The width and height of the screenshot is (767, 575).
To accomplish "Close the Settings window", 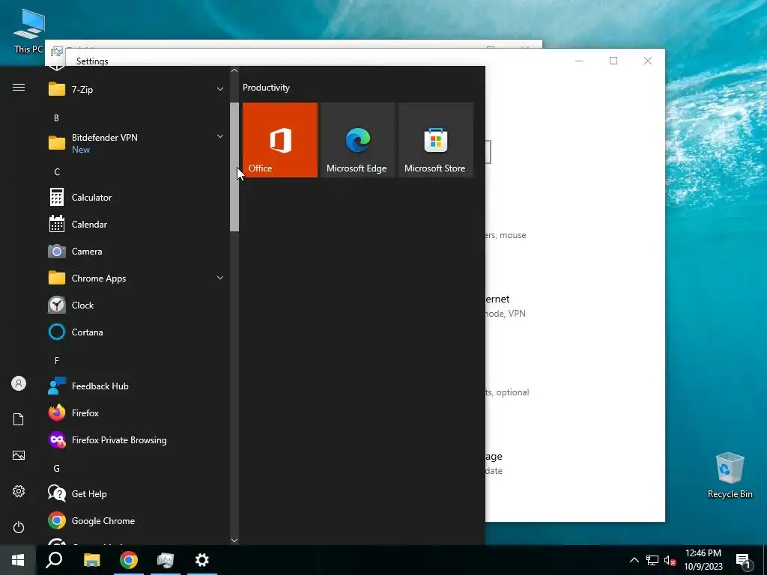I will pos(648,61).
